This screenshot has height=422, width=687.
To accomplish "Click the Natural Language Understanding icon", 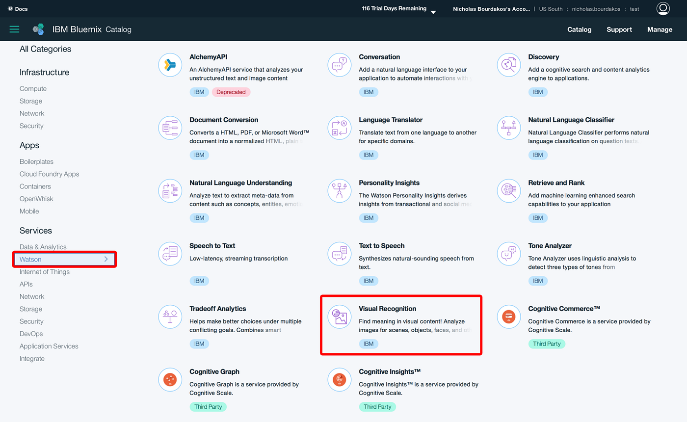I will (170, 190).
